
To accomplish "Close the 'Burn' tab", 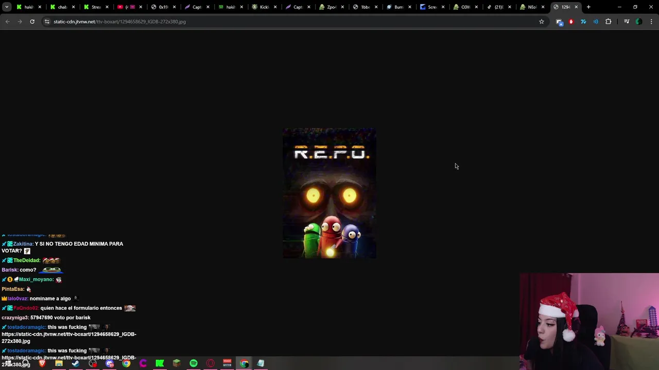I will pos(410,7).
